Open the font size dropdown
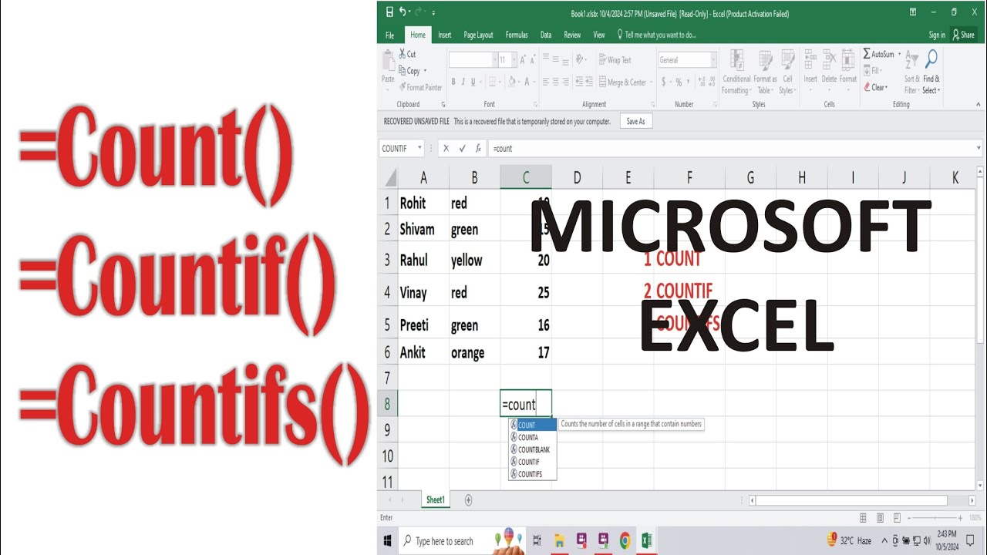Image resolution: width=987 pixels, height=555 pixels. (513, 59)
